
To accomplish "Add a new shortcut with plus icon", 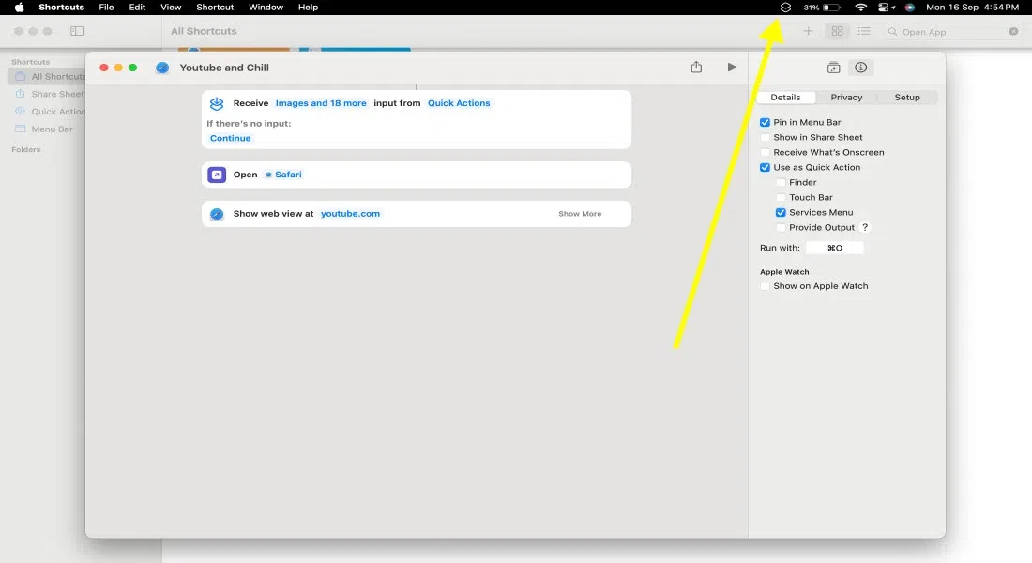I will coord(808,31).
